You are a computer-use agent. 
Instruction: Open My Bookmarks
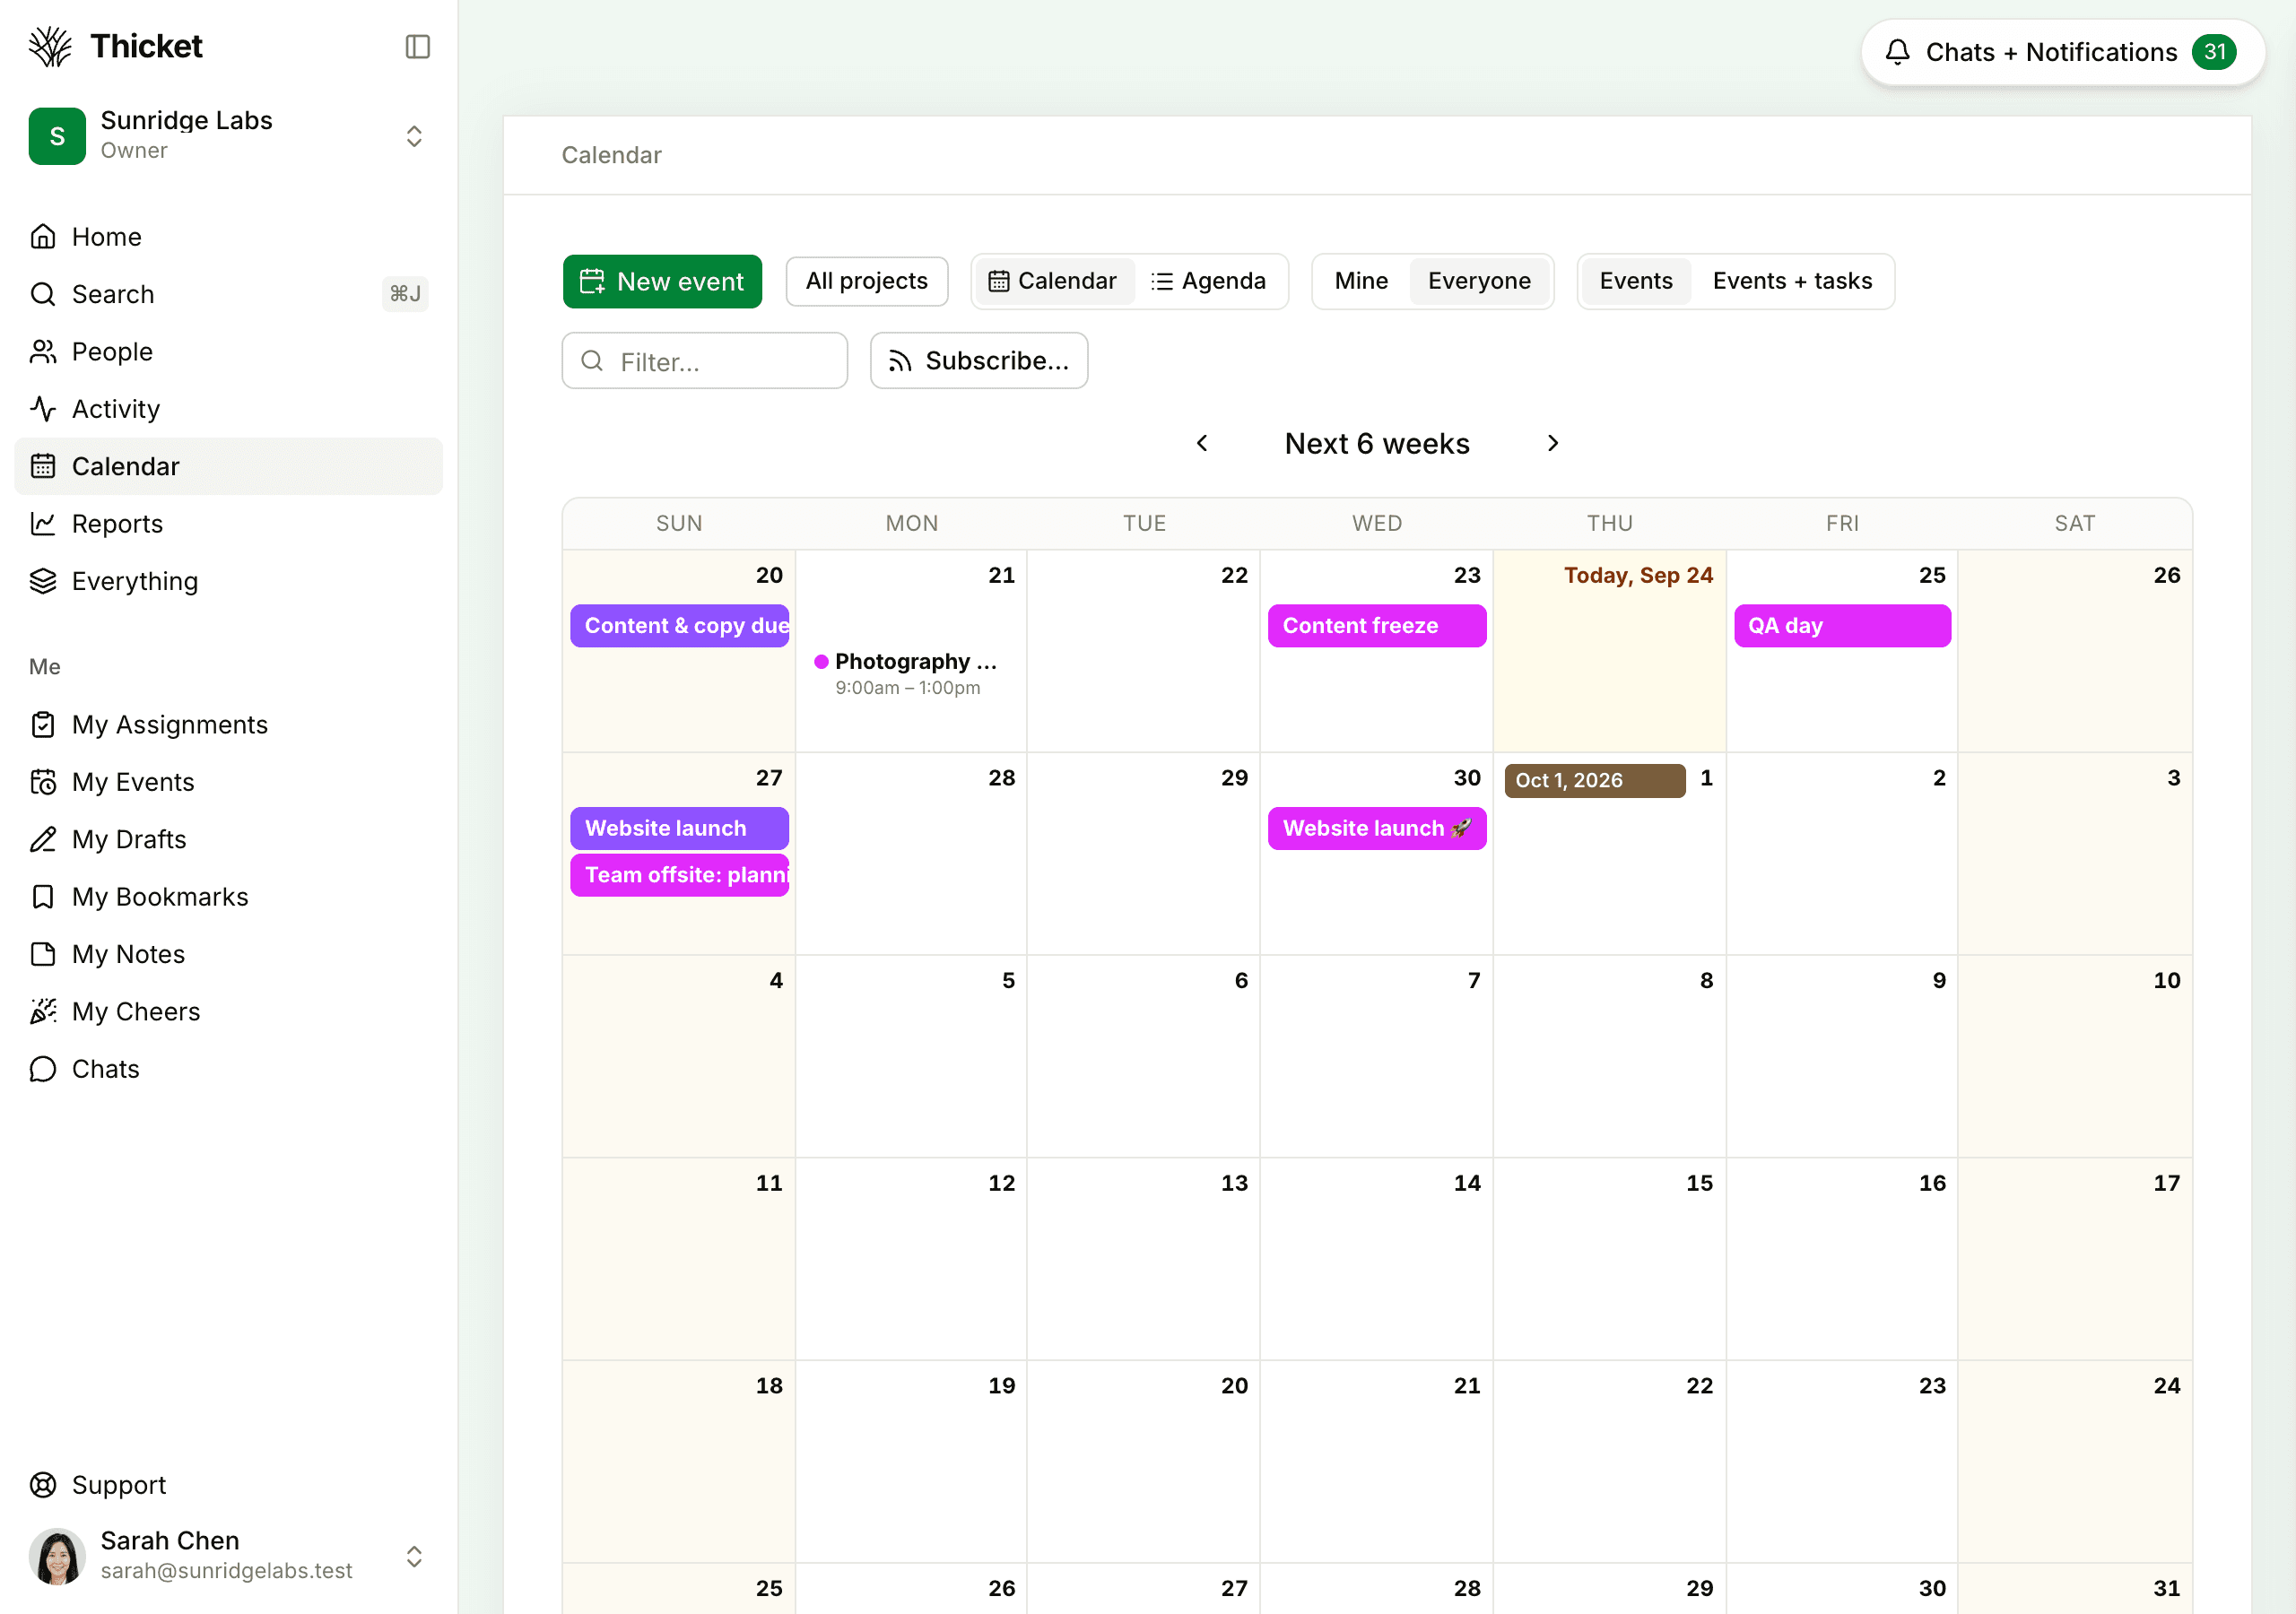[228, 897]
